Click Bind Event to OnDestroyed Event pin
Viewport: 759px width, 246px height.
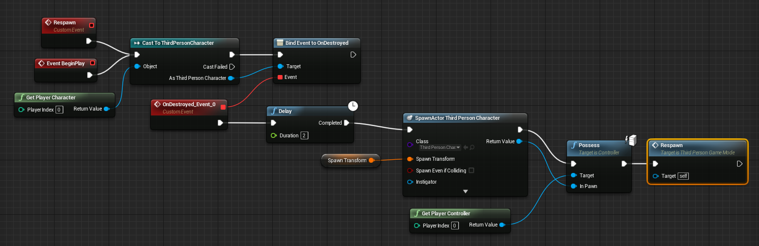(x=280, y=77)
